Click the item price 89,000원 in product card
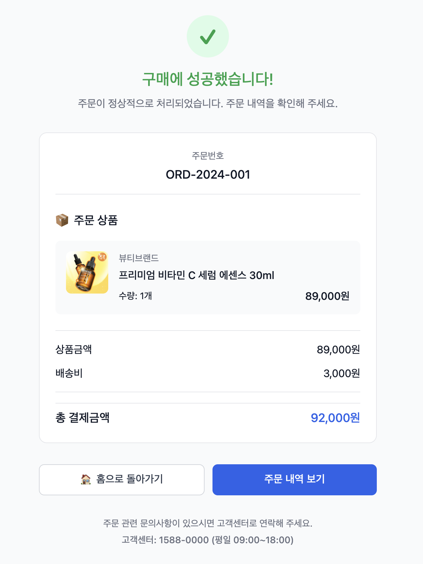 [327, 296]
